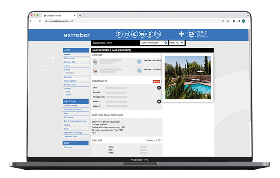Bookmark page with the star icon
Viewport: 280px width, 178px height.
point(228,21)
